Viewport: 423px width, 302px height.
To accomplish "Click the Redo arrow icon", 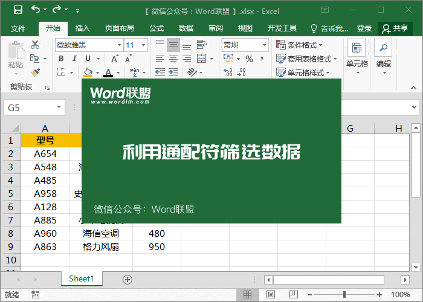I will tap(57, 10).
